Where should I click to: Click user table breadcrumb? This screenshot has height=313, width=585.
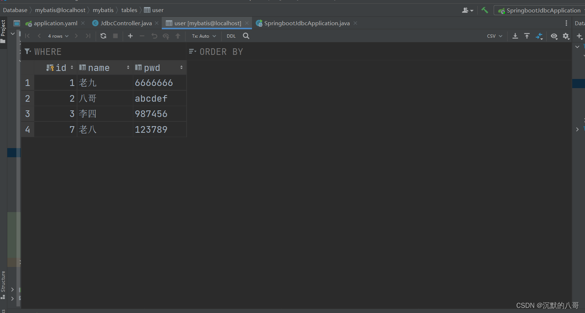[154, 10]
